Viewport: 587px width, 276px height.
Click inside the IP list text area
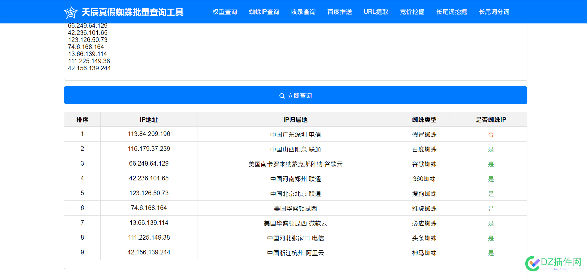point(295,52)
